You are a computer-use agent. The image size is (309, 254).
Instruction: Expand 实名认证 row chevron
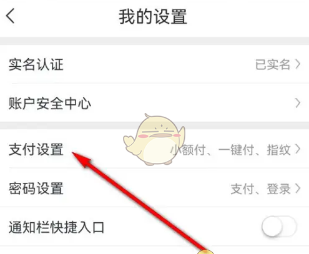298,64
